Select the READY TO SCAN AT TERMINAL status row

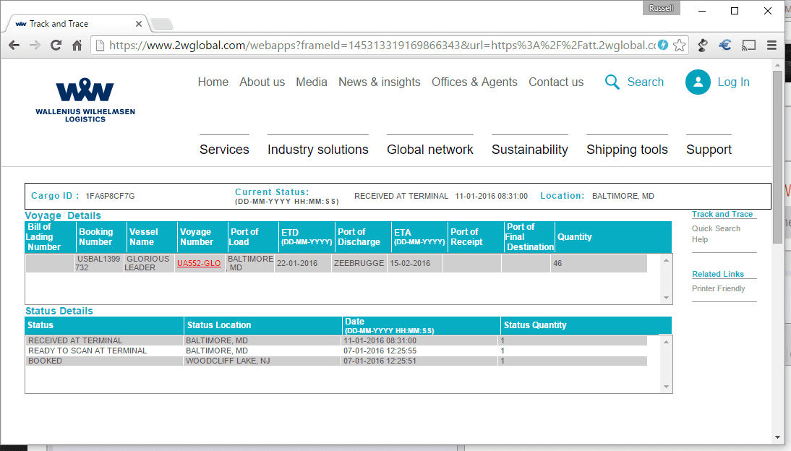click(336, 351)
